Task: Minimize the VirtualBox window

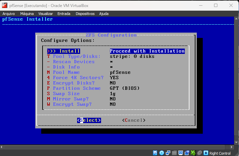Action: (201, 6)
